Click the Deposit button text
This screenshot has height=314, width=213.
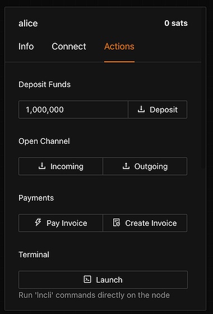[164, 110]
